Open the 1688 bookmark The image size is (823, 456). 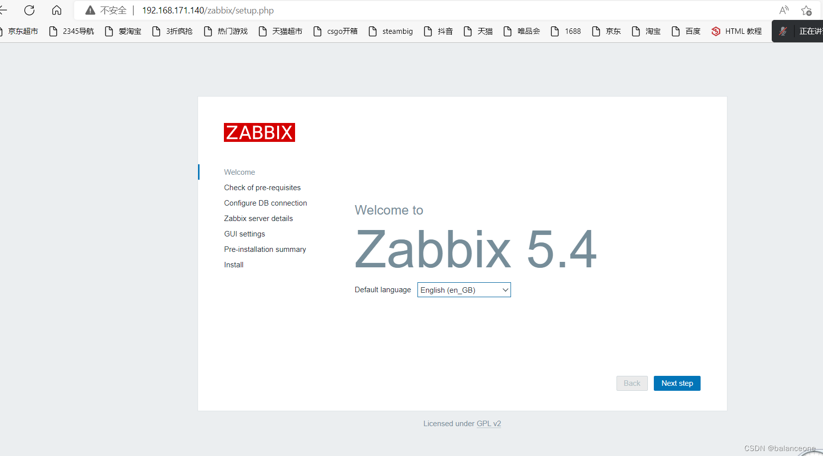(x=566, y=31)
